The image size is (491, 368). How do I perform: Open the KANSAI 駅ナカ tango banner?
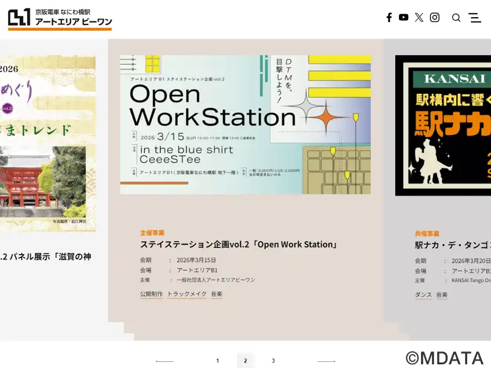click(x=443, y=126)
